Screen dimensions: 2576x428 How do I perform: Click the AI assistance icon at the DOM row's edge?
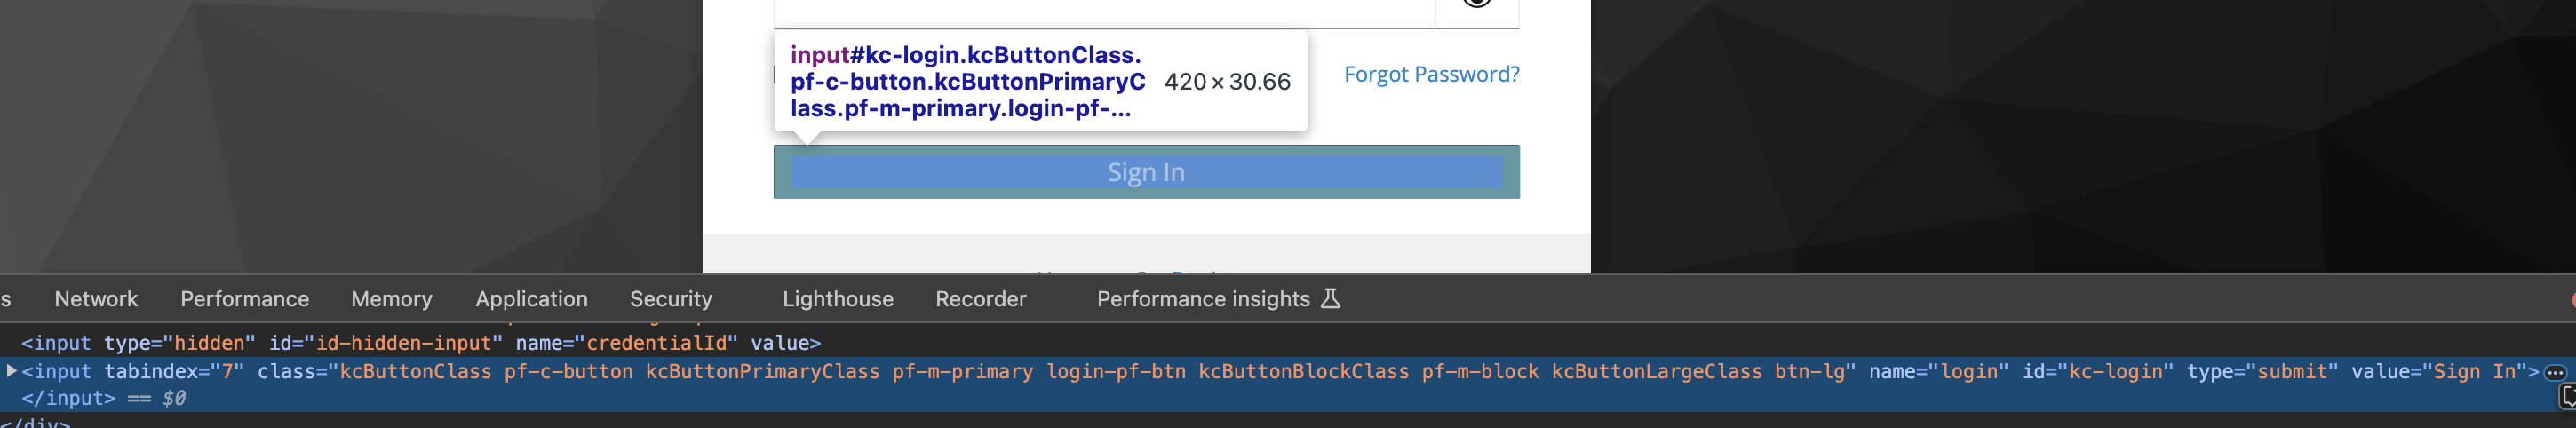click(2567, 397)
